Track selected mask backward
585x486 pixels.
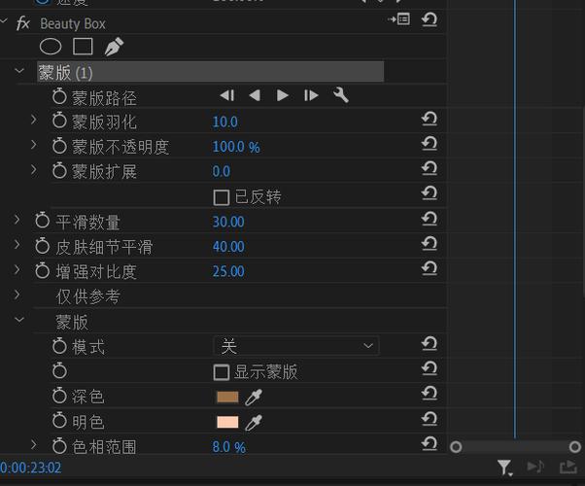point(255,95)
